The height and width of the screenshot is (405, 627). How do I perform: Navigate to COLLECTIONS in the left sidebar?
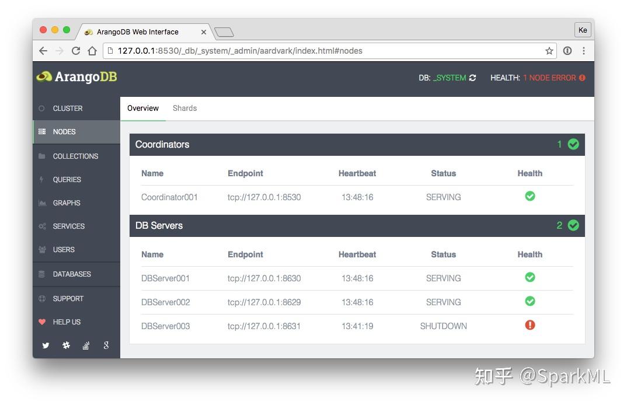coord(75,156)
